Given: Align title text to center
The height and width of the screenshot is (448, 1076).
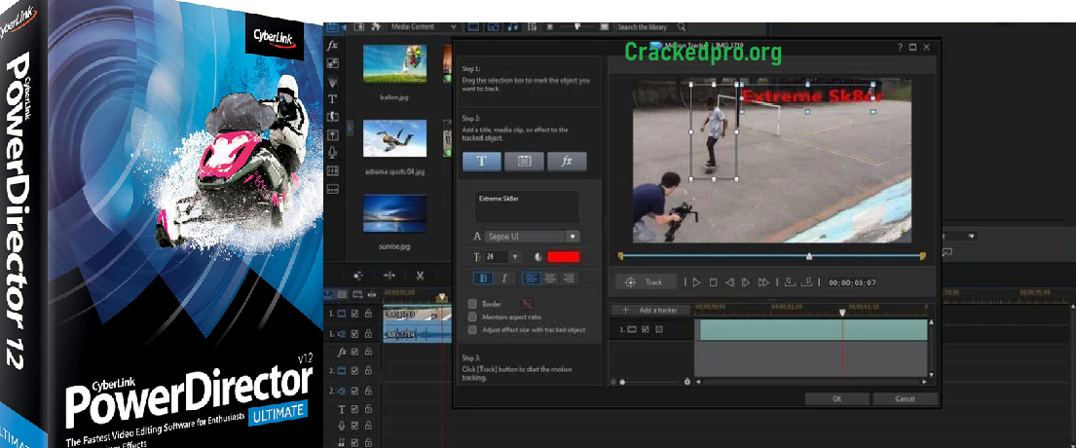Looking at the screenshot, I should point(550,280).
